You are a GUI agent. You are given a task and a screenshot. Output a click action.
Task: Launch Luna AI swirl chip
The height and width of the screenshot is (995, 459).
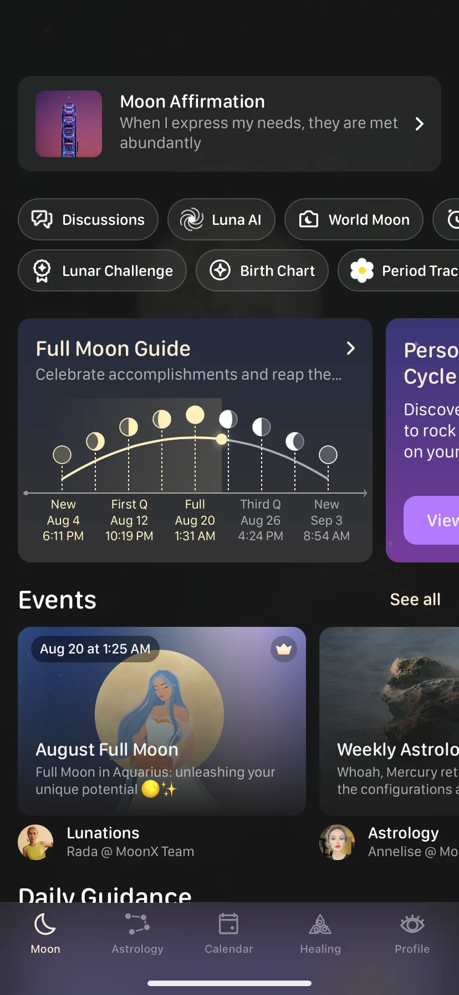click(221, 219)
